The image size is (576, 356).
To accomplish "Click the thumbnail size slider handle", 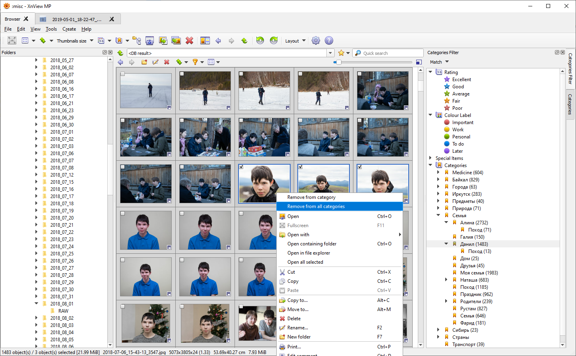I will click(x=339, y=62).
